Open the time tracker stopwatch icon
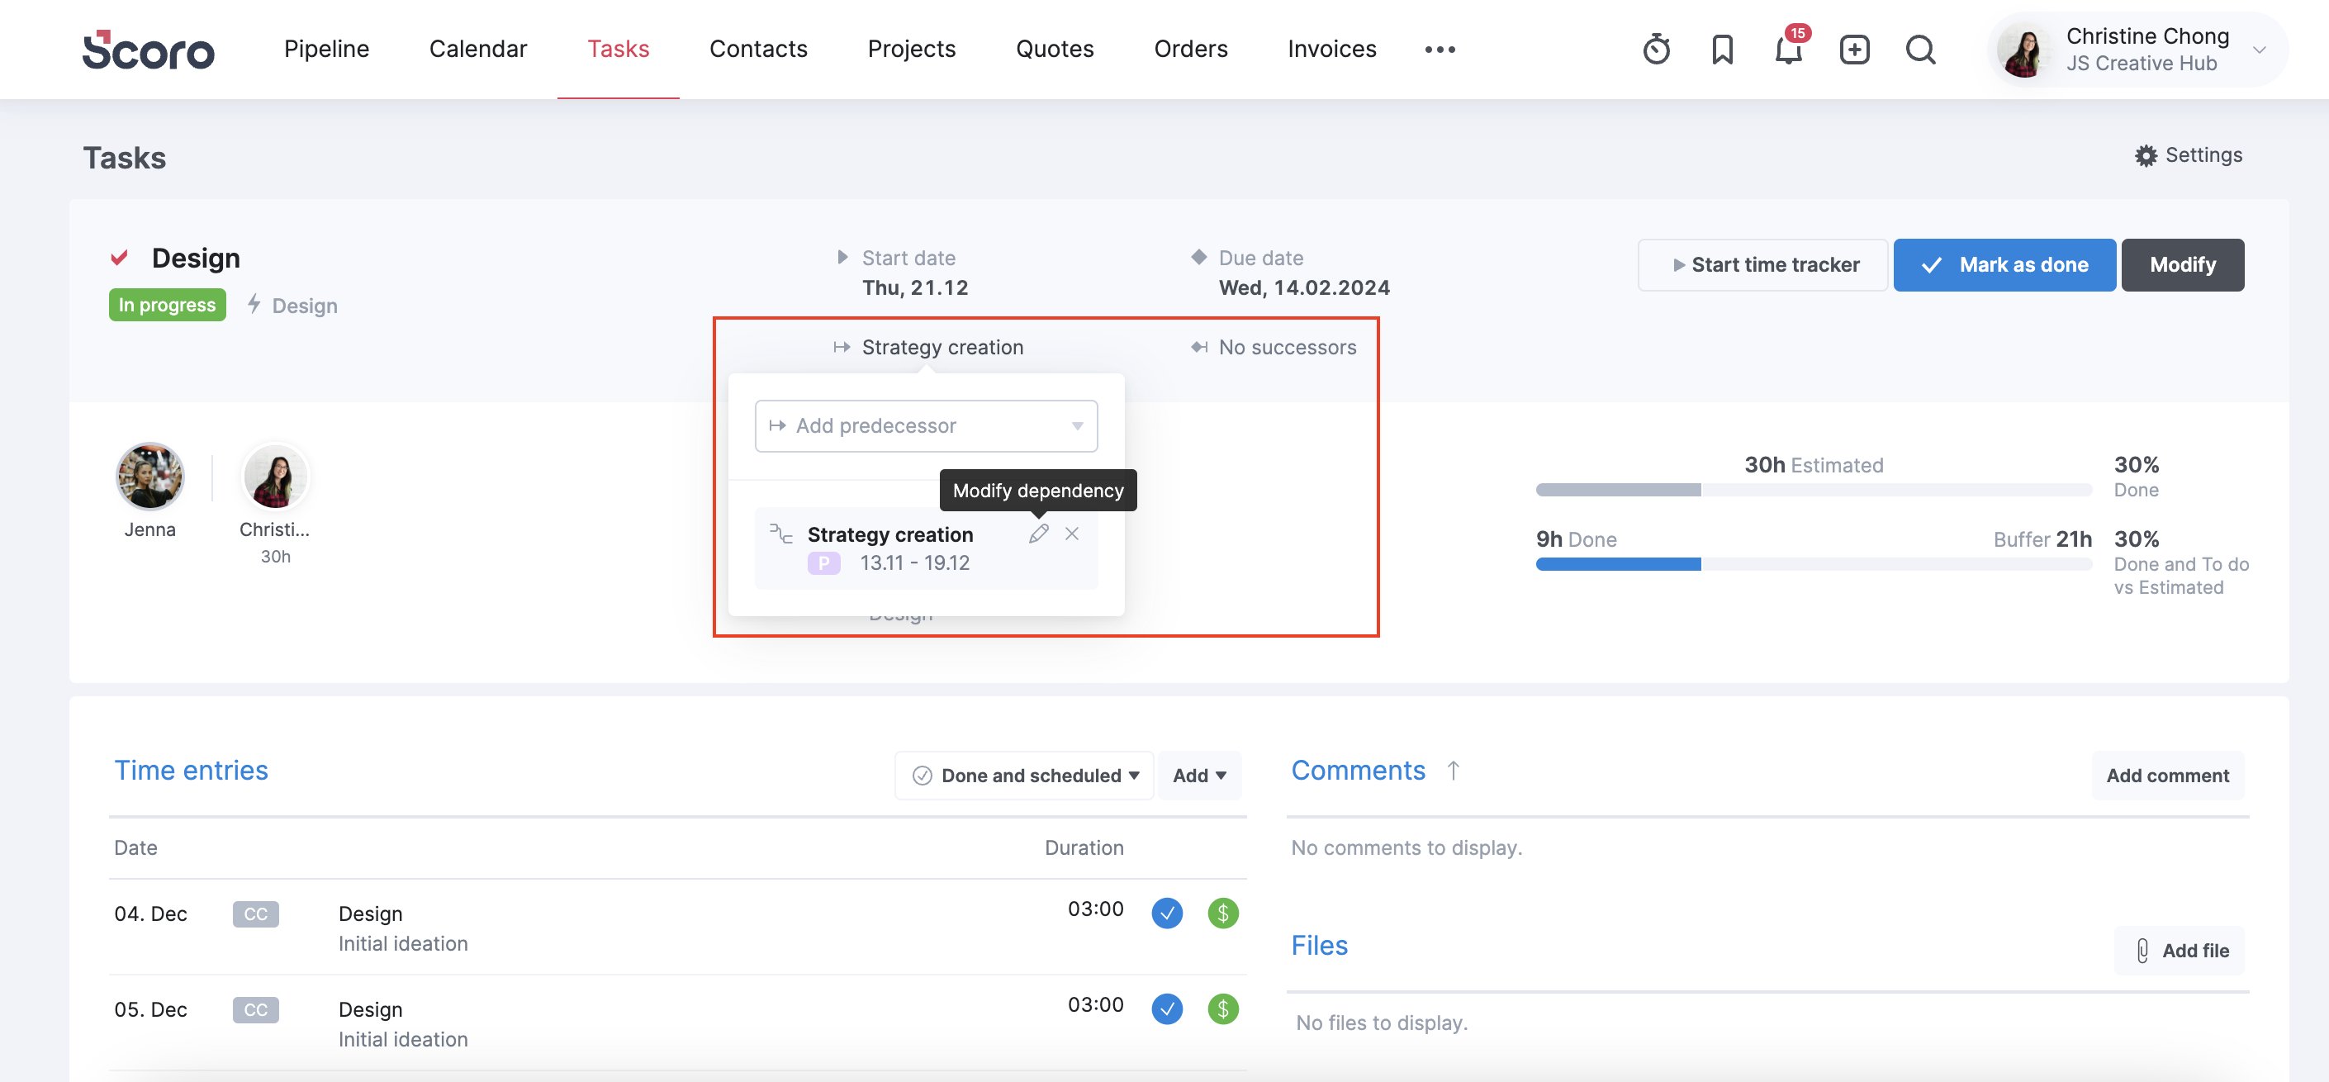This screenshot has height=1082, width=2329. tap(1657, 49)
